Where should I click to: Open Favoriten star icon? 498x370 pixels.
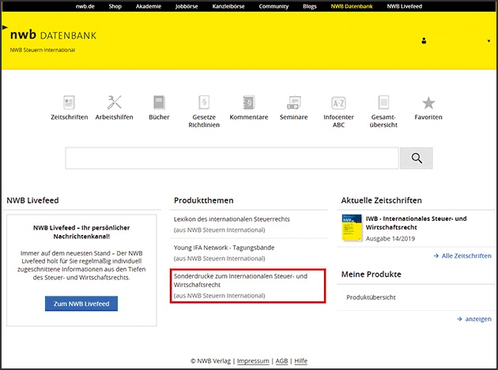[x=428, y=103]
